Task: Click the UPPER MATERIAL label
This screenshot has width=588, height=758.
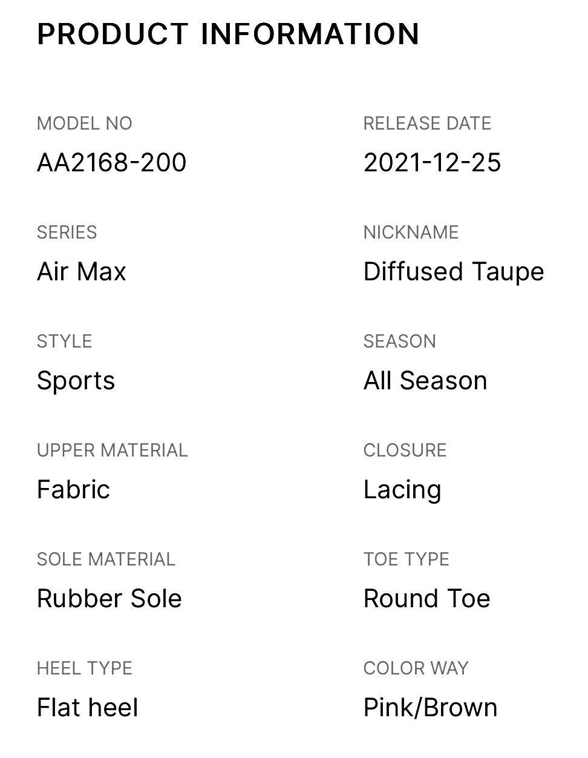Action: 113,450
